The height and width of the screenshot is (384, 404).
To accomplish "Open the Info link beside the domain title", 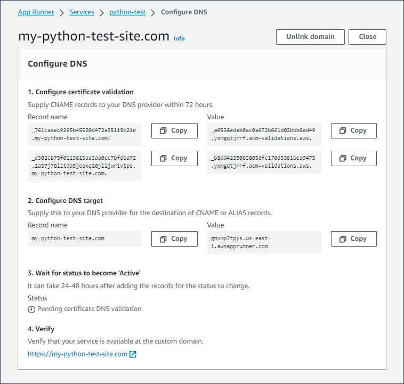I will [x=179, y=38].
